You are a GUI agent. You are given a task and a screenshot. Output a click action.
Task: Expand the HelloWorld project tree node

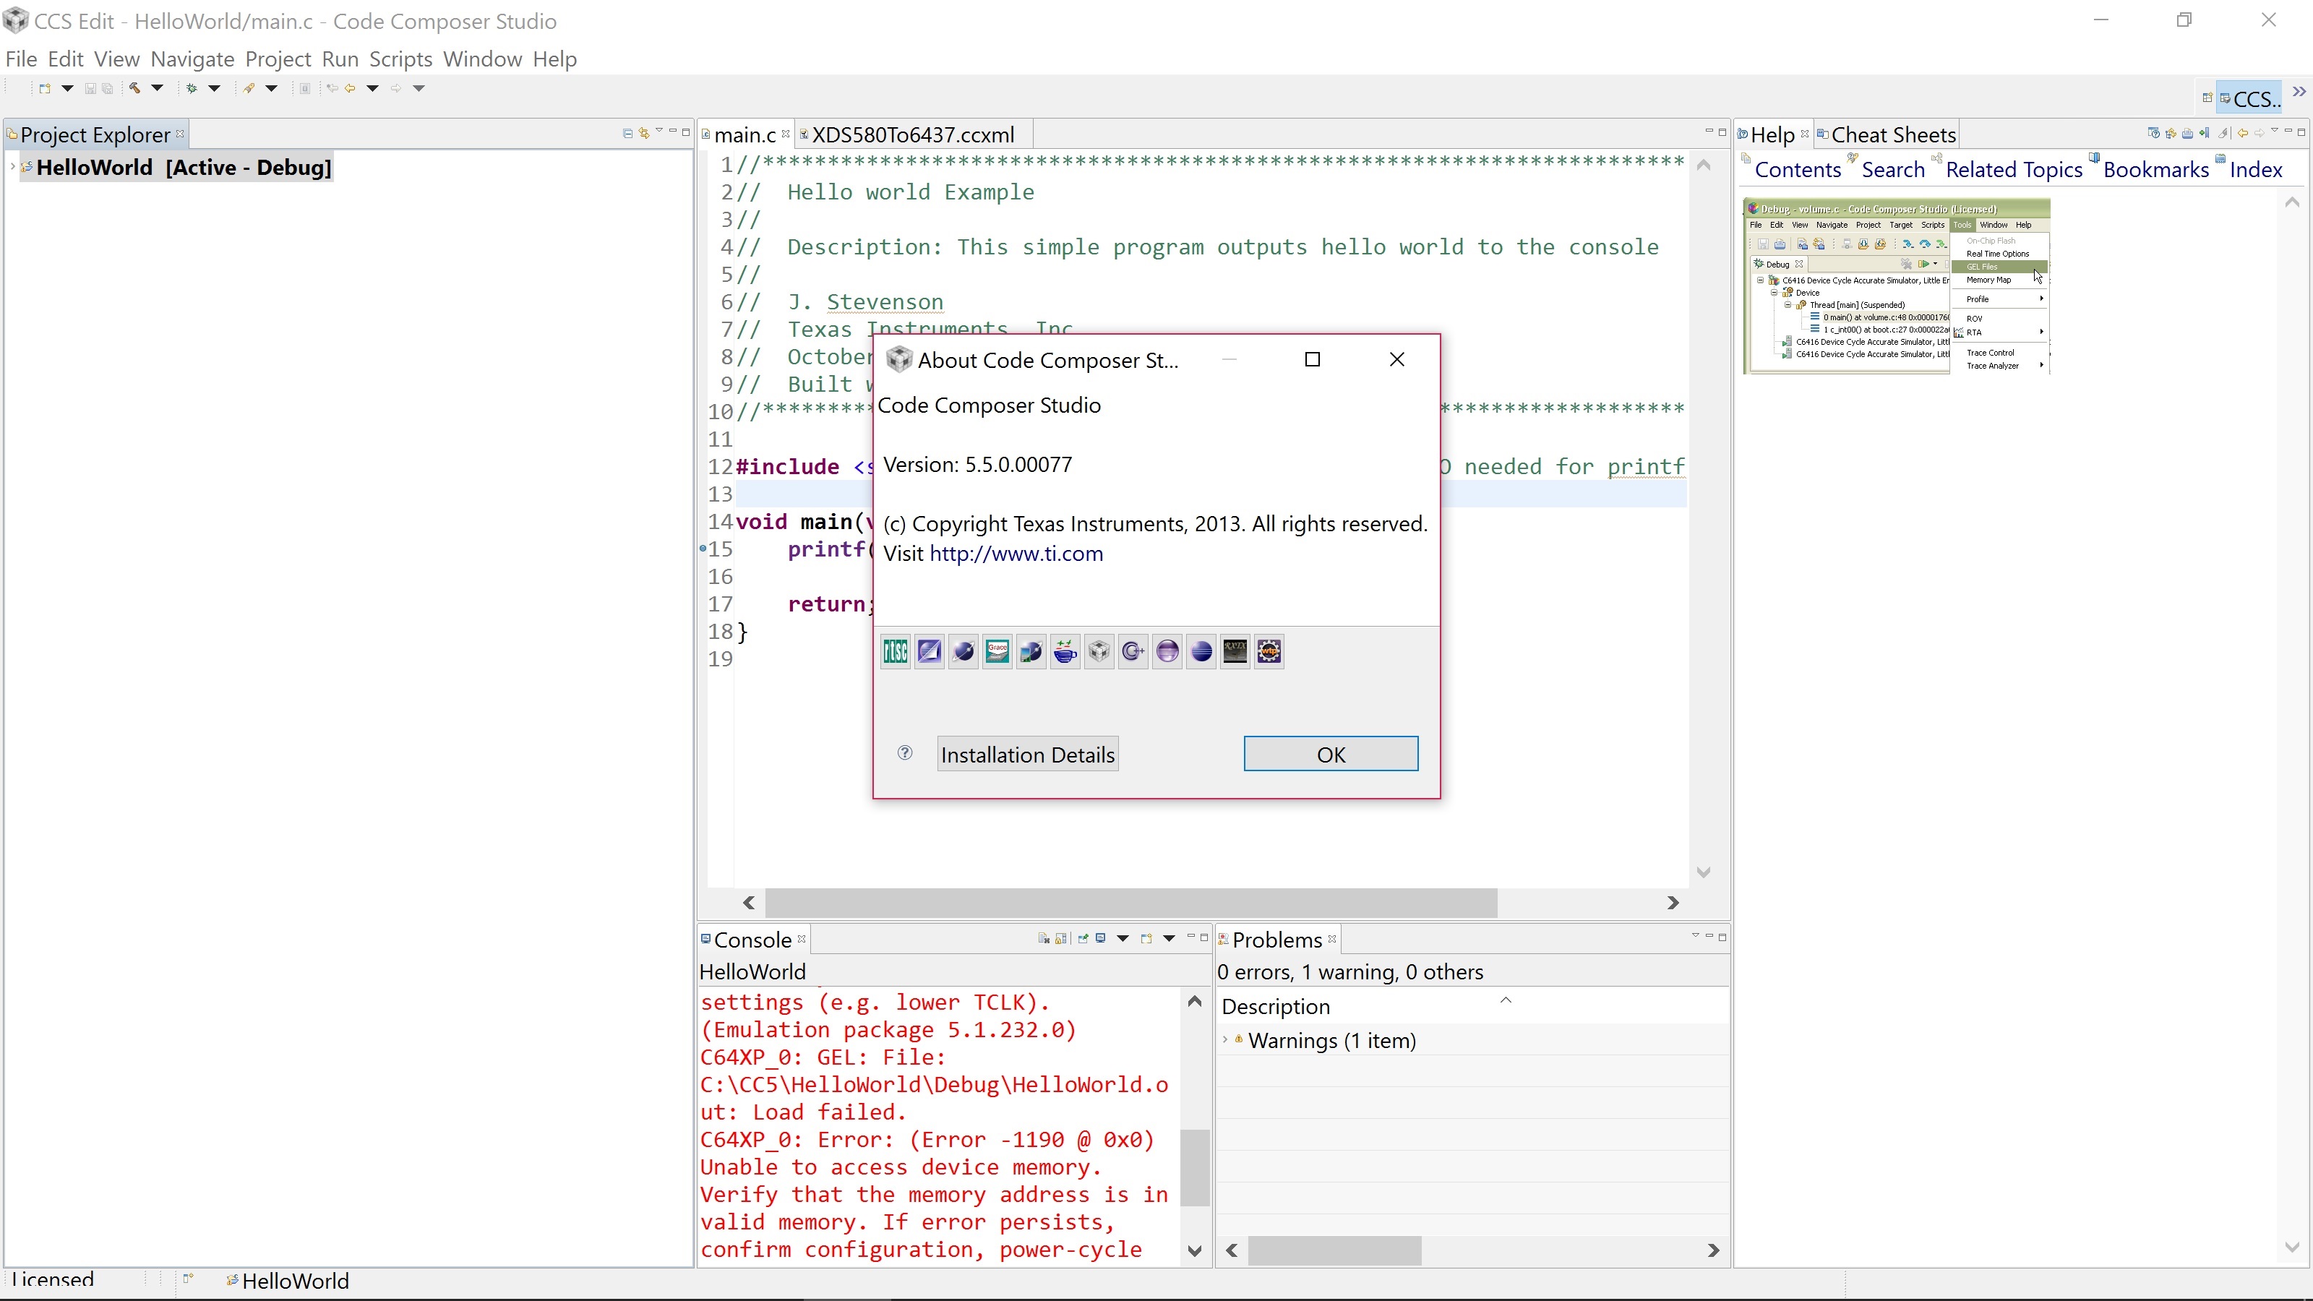pos(12,167)
